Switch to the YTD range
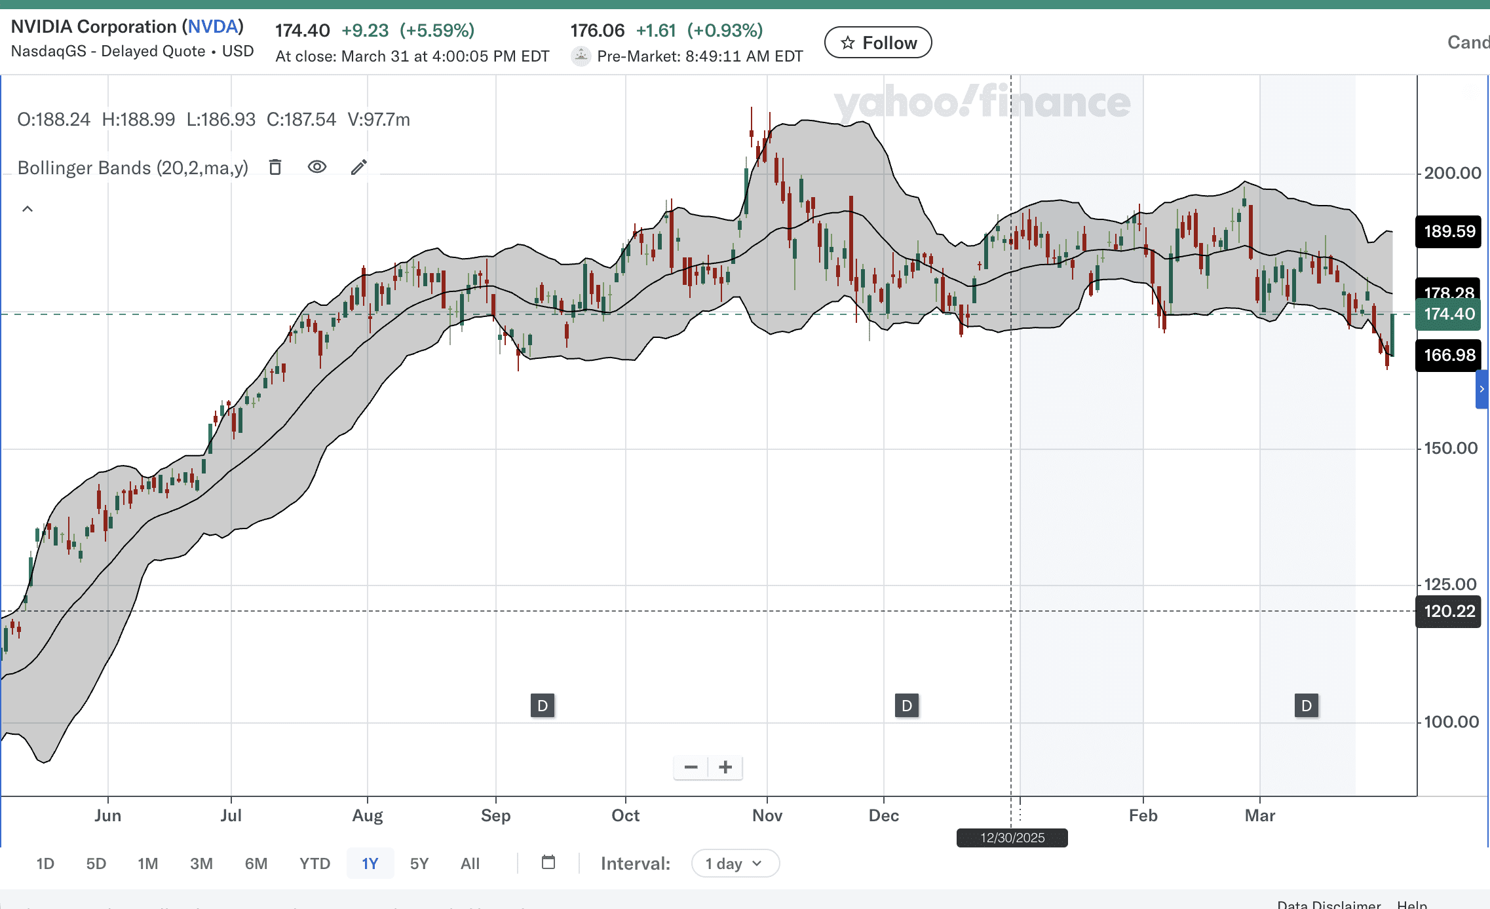Screen dimensions: 1490x909 tap(315, 863)
